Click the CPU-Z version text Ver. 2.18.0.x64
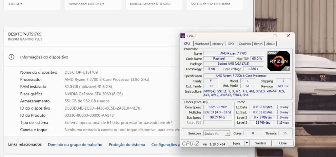 pyautogui.click(x=214, y=144)
